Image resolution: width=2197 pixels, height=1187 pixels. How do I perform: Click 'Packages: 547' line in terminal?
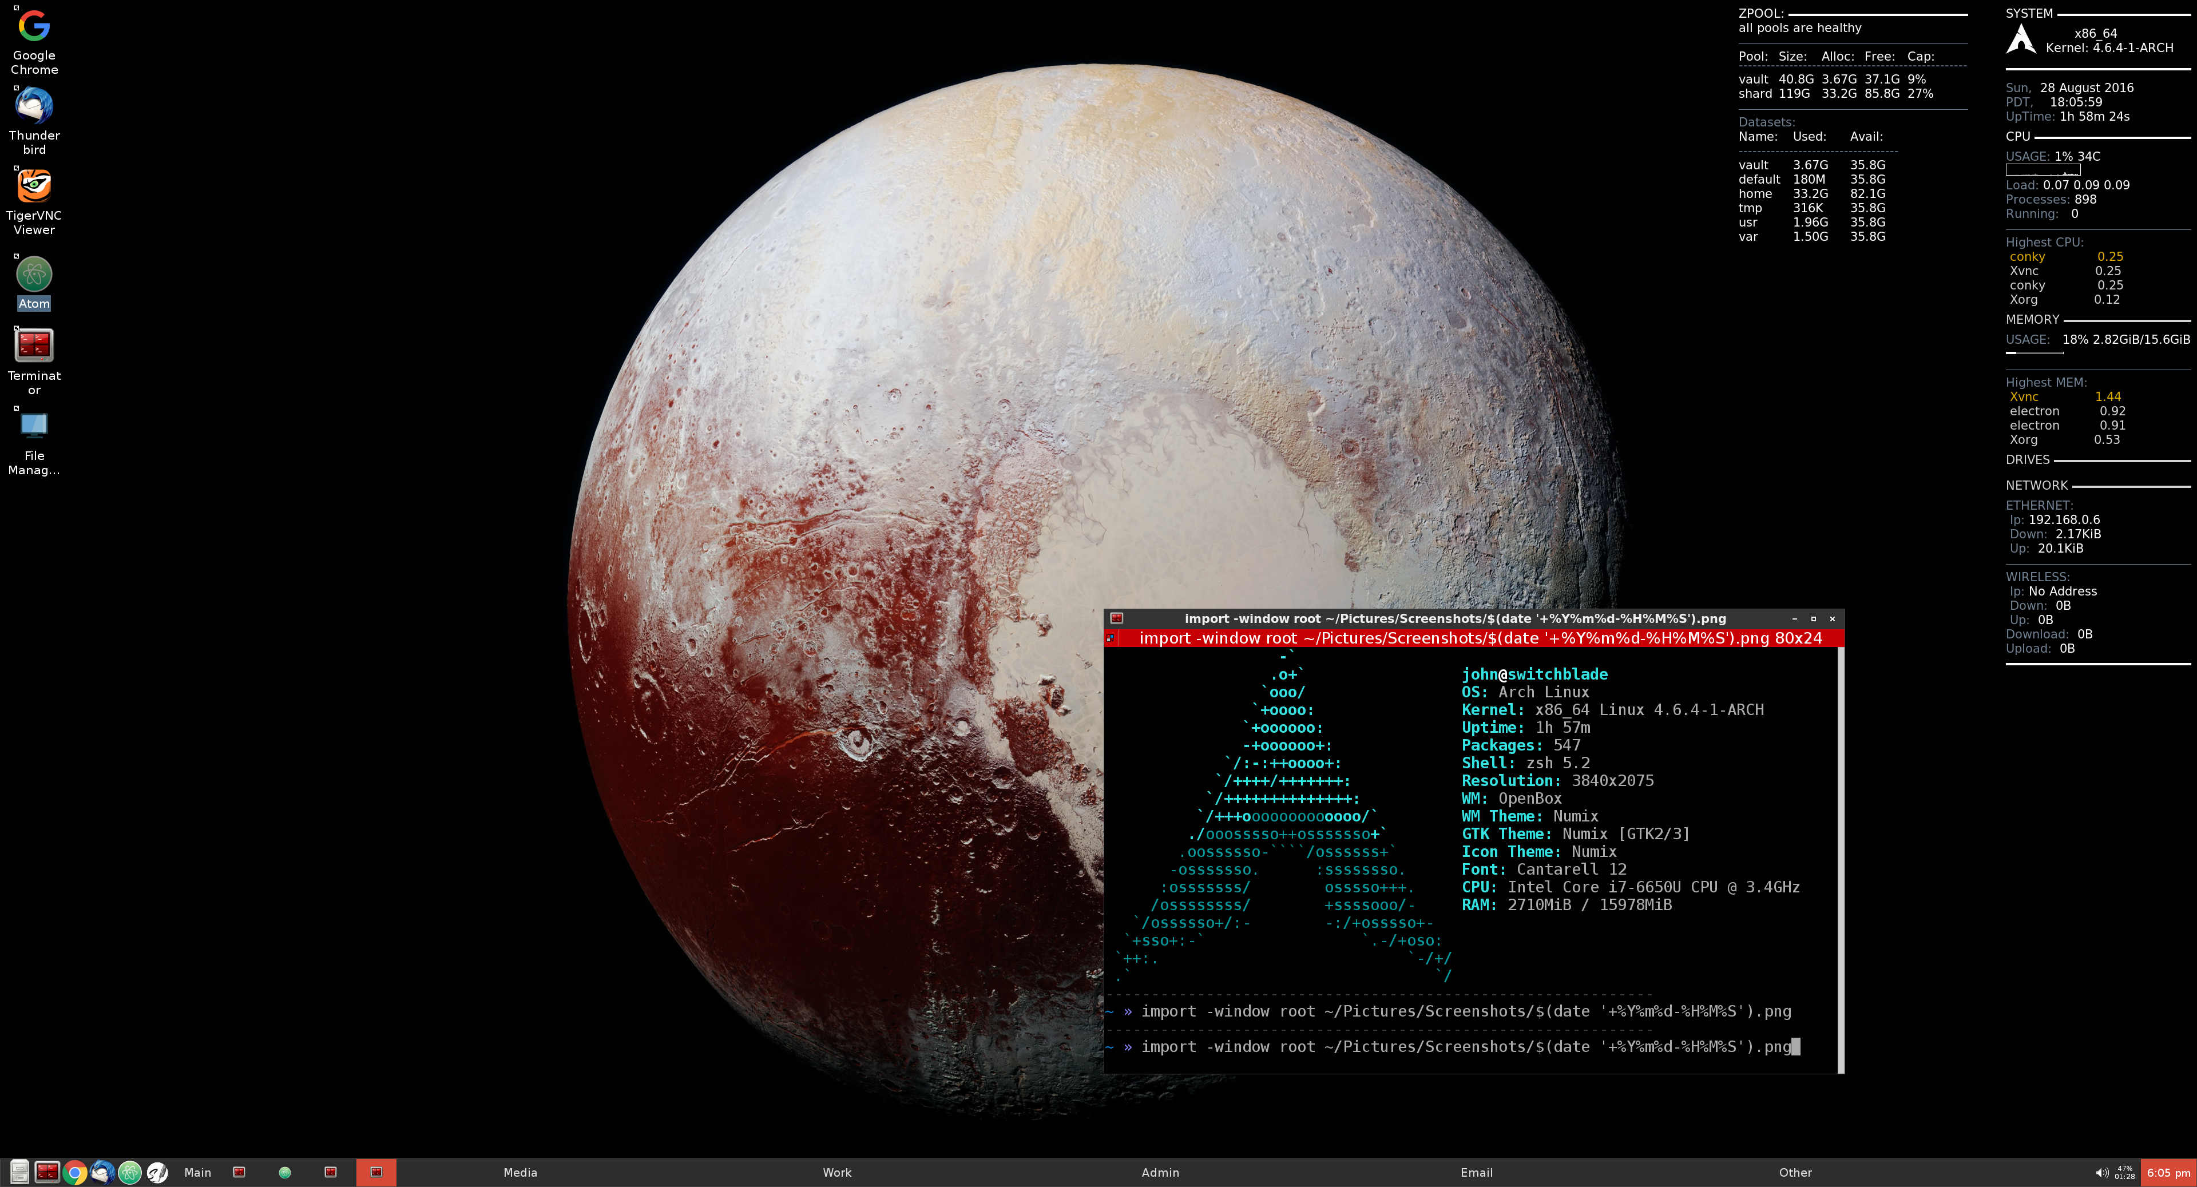(1521, 744)
